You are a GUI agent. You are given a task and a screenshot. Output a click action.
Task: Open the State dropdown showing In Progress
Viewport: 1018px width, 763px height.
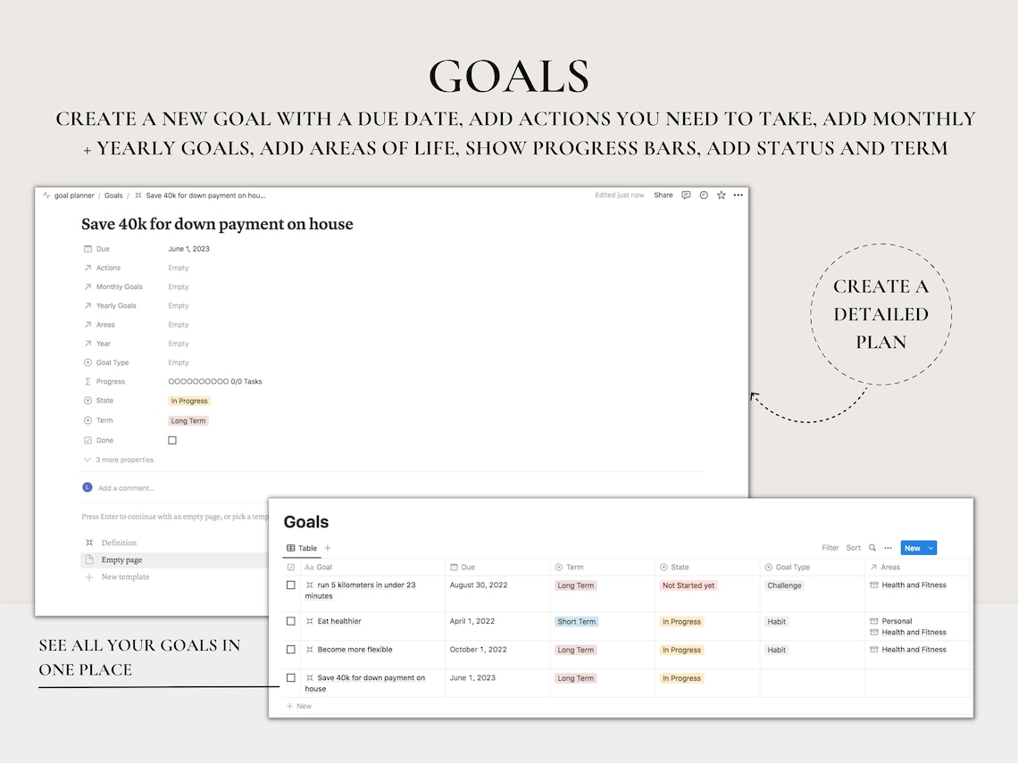pyautogui.click(x=188, y=401)
